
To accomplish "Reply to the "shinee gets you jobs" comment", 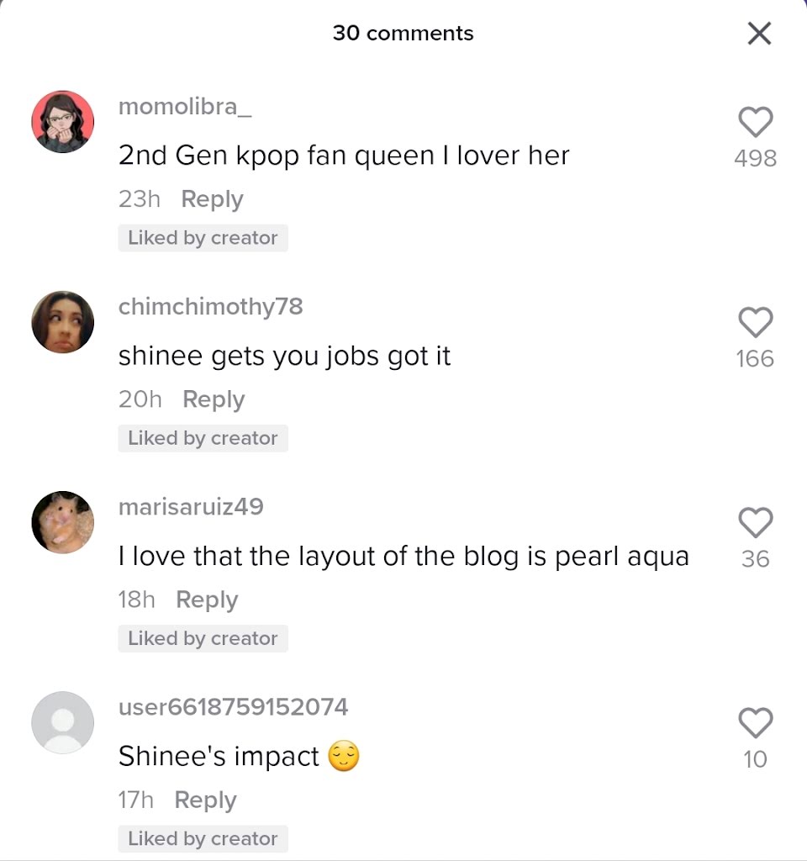I will 214,399.
